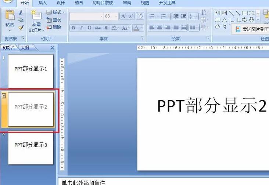
Task: Open the clipboard group dialog launcher
Action: (x=23, y=38)
